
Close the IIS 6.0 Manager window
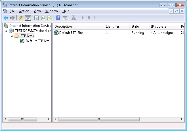click(x=180, y=5)
